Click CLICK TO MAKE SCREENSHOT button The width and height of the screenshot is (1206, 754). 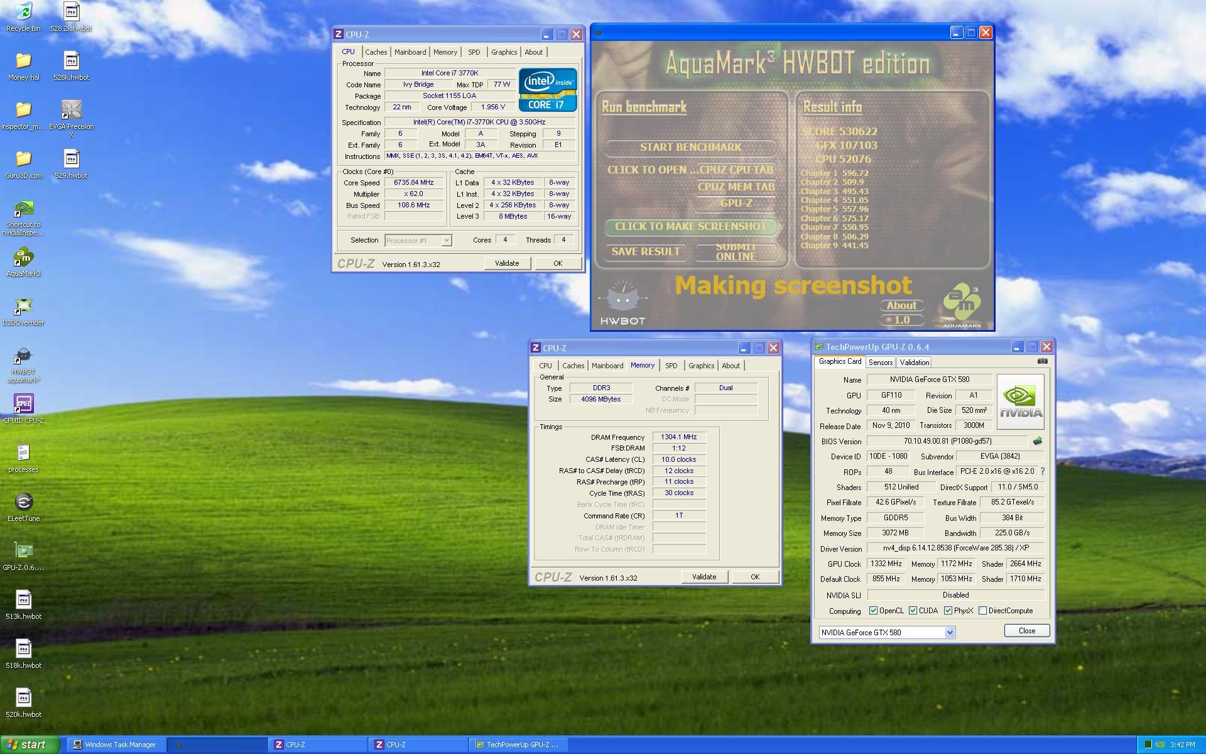(690, 226)
